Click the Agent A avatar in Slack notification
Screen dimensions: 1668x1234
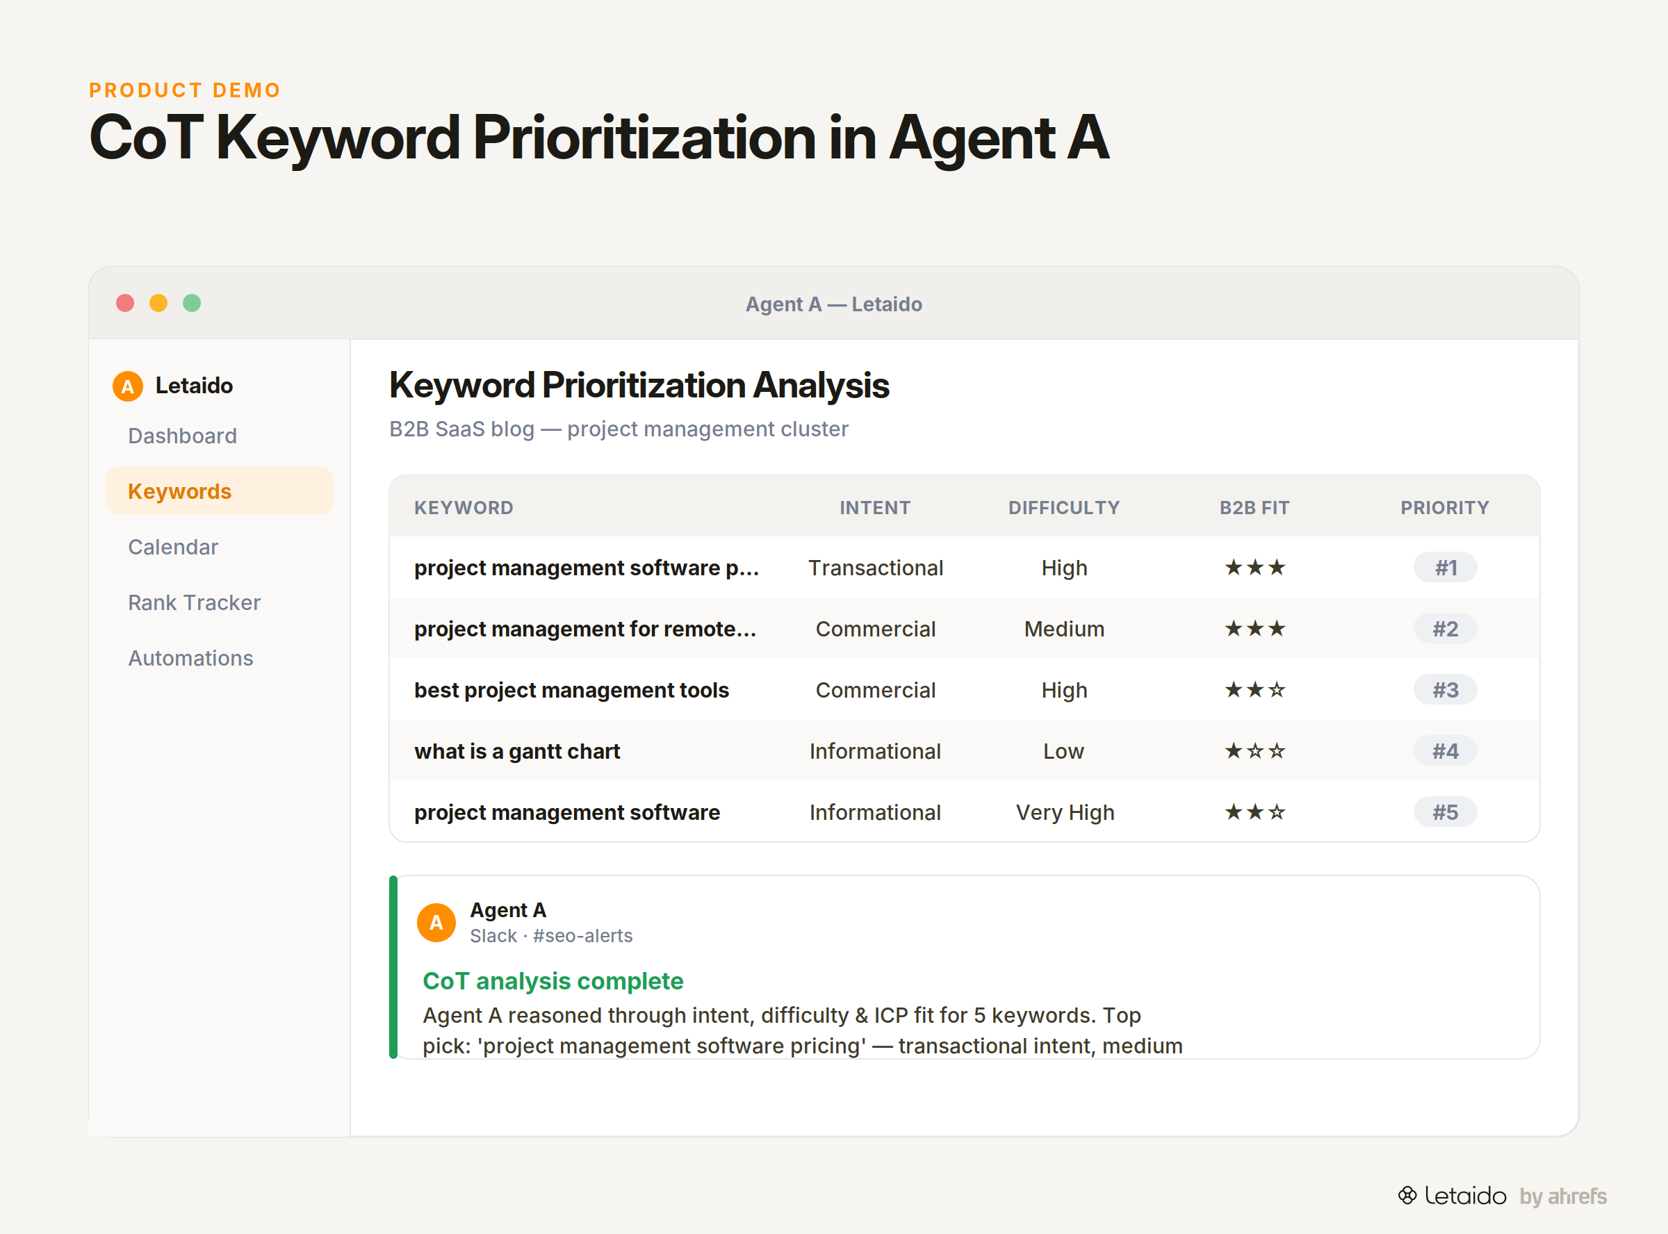pyautogui.click(x=436, y=923)
